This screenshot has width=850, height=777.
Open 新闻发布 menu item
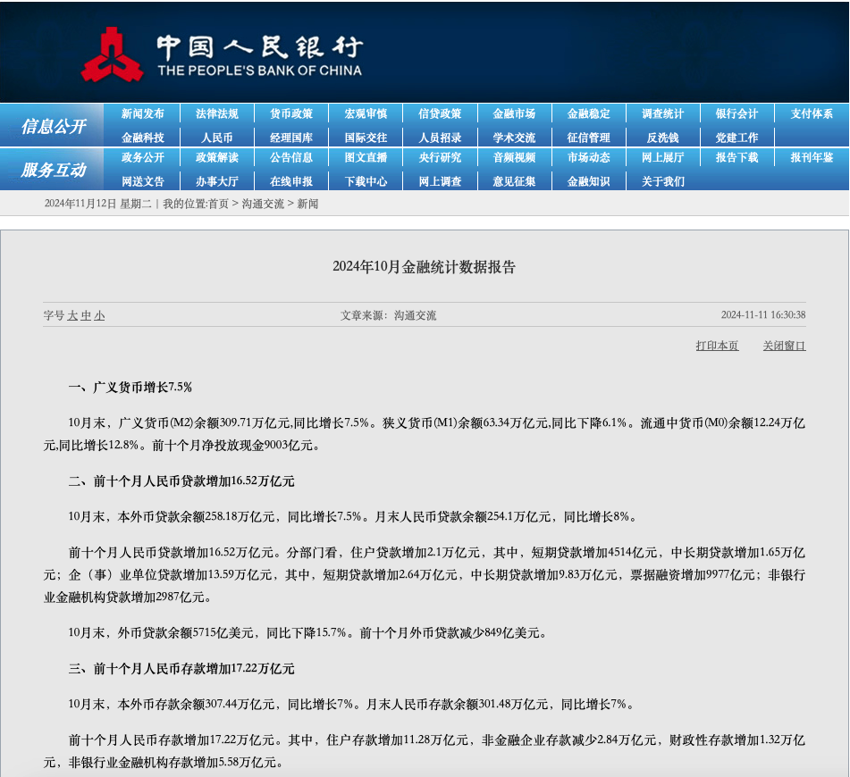143,113
